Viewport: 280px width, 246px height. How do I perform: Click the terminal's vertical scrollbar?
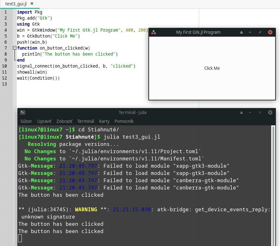273,183
